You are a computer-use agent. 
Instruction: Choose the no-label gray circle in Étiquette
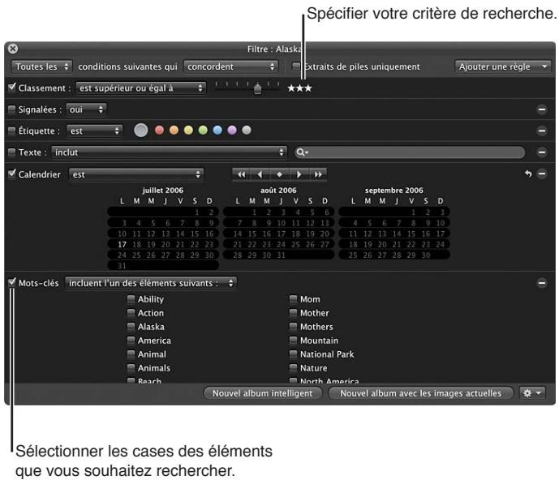pos(141,131)
